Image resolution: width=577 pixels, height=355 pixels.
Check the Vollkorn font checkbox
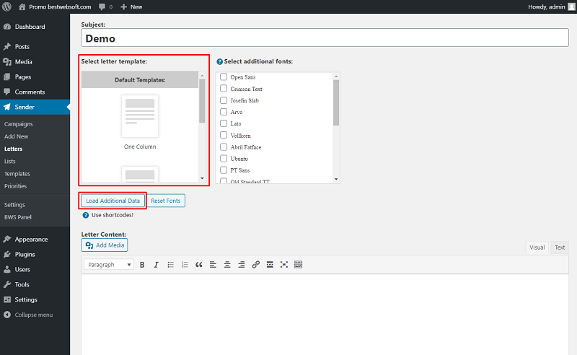224,135
